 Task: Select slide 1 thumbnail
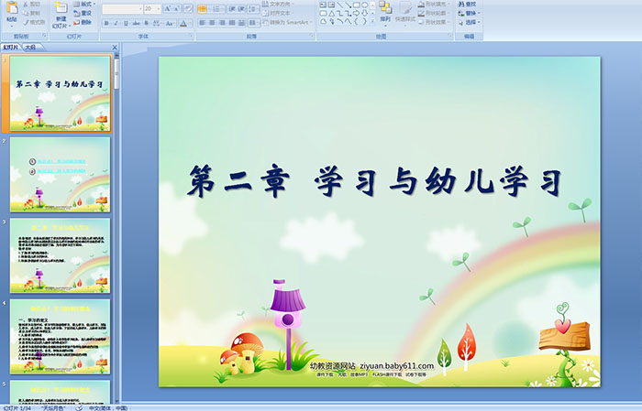(x=61, y=93)
